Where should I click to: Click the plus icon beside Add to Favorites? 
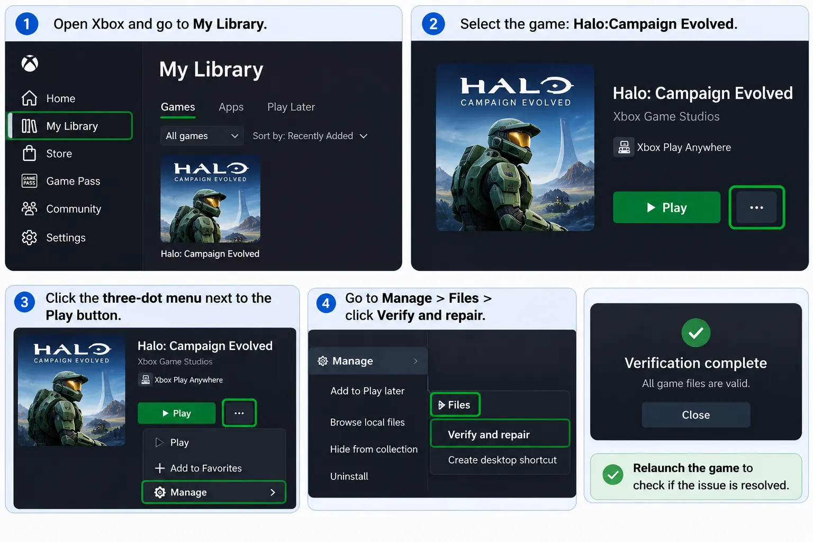[x=160, y=468]
